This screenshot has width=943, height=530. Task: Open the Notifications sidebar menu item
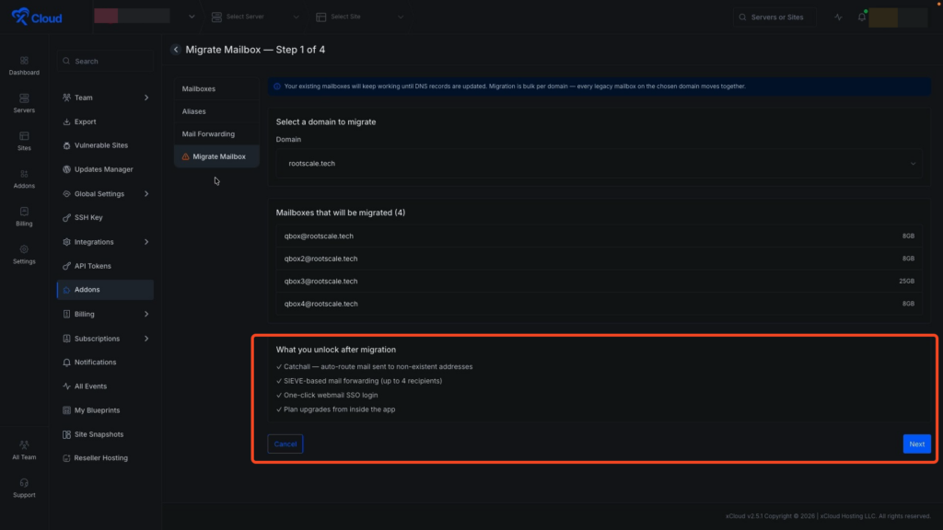point(105,363)
